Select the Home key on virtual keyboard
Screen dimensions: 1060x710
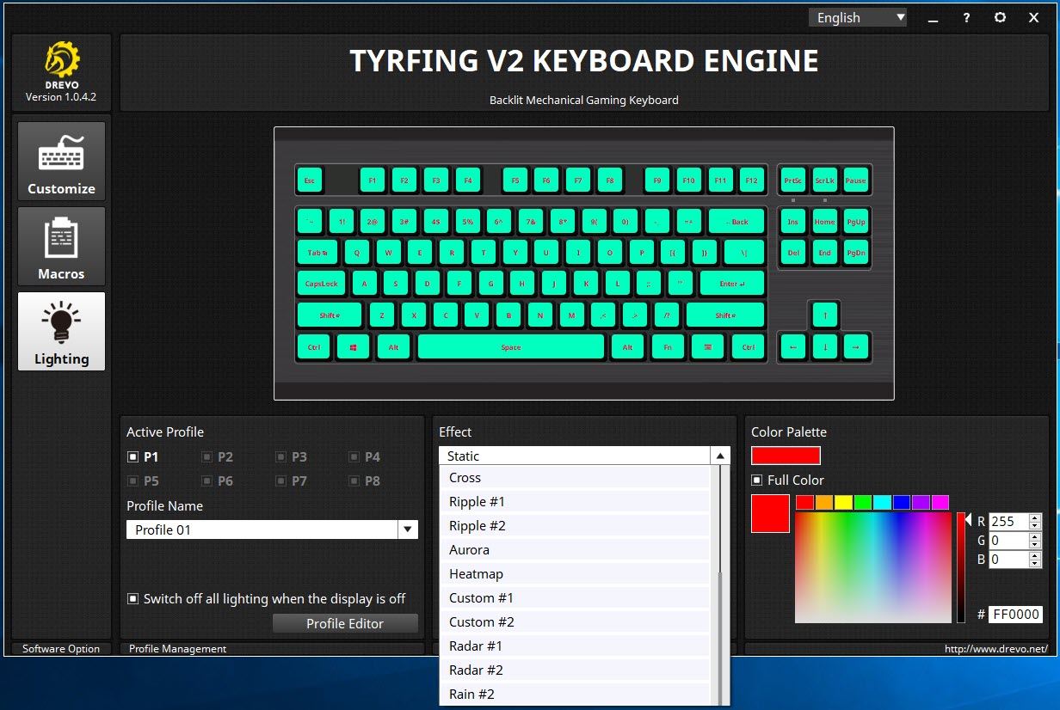(x=825, y=222)
